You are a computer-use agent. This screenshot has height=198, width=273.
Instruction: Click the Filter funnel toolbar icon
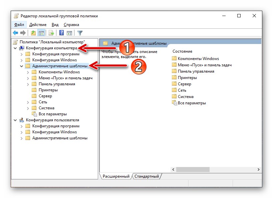tap(80, 33)
